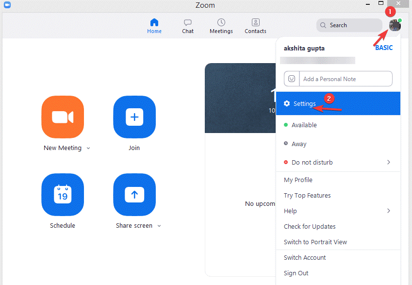Open Schedule using the calendar icon
The width and height of the screenshot is (412, 285).
pos(63,195)
